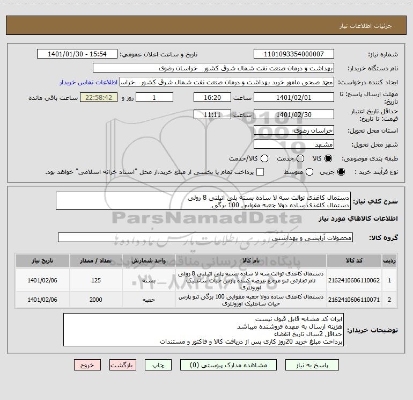Click the response deadline date 1401/02/01
The width and height of the screenshot is (413, 400).
294,97
